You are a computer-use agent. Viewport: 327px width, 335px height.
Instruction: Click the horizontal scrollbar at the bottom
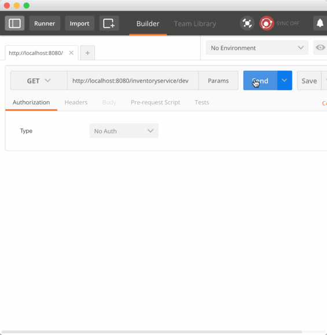point(152,332)
